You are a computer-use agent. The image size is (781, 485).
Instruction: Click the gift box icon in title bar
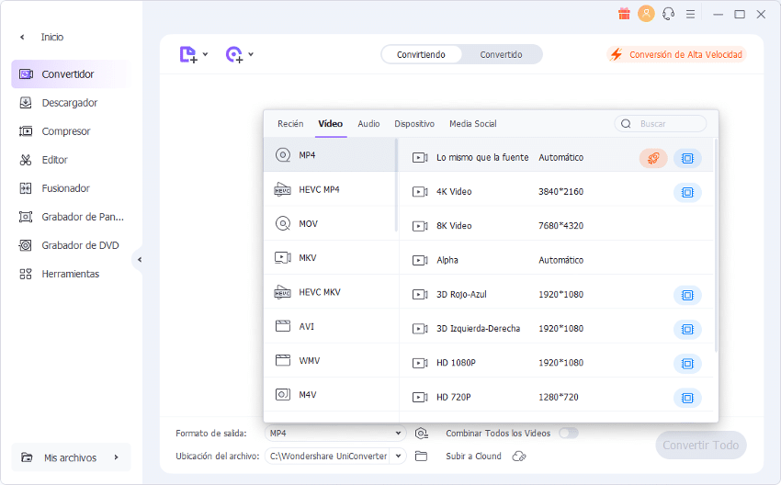pyautogui.click(x=624, y=14)
